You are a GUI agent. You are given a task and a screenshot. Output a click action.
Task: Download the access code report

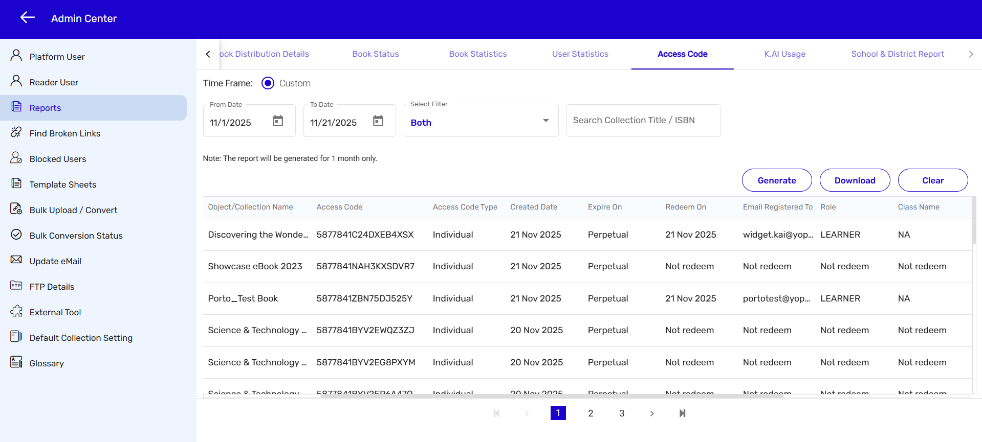click(x=855, y=180)
